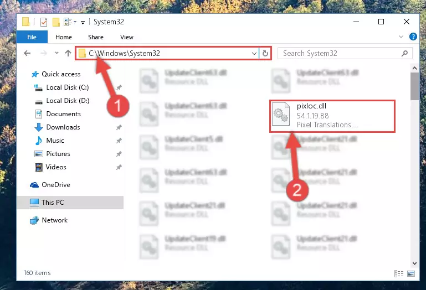Open Videos folder in sidebar
This screenshot has width=426, height=290.
tap(56, 167)
